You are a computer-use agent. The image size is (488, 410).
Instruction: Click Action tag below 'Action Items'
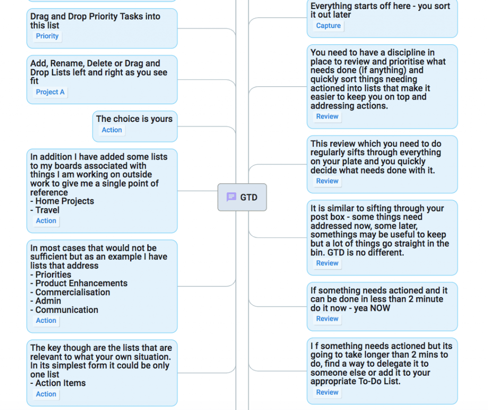pyautogui.click(x=46, y=394)
